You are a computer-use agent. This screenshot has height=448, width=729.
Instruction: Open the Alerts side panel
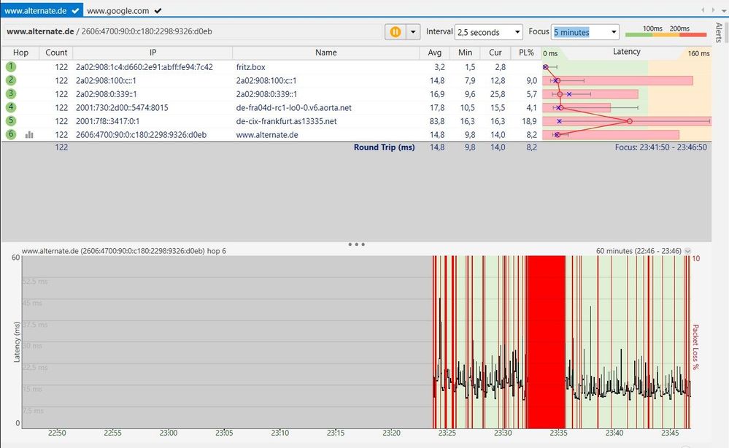coord(719,32)
